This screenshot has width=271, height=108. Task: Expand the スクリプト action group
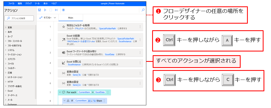point(6,59)
